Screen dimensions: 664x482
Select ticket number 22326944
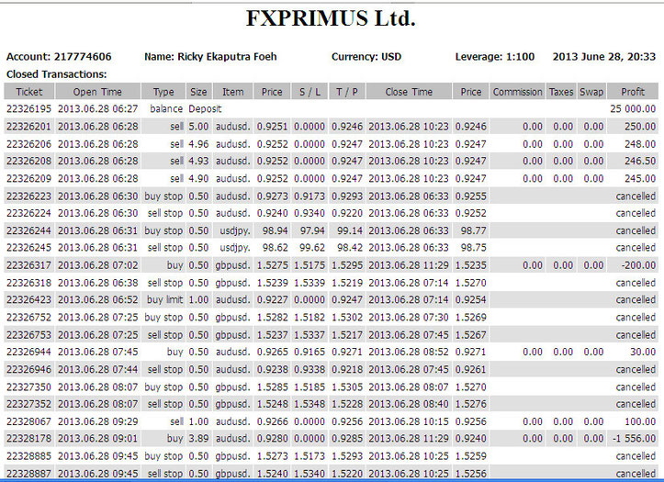click(x=28, y=352)
